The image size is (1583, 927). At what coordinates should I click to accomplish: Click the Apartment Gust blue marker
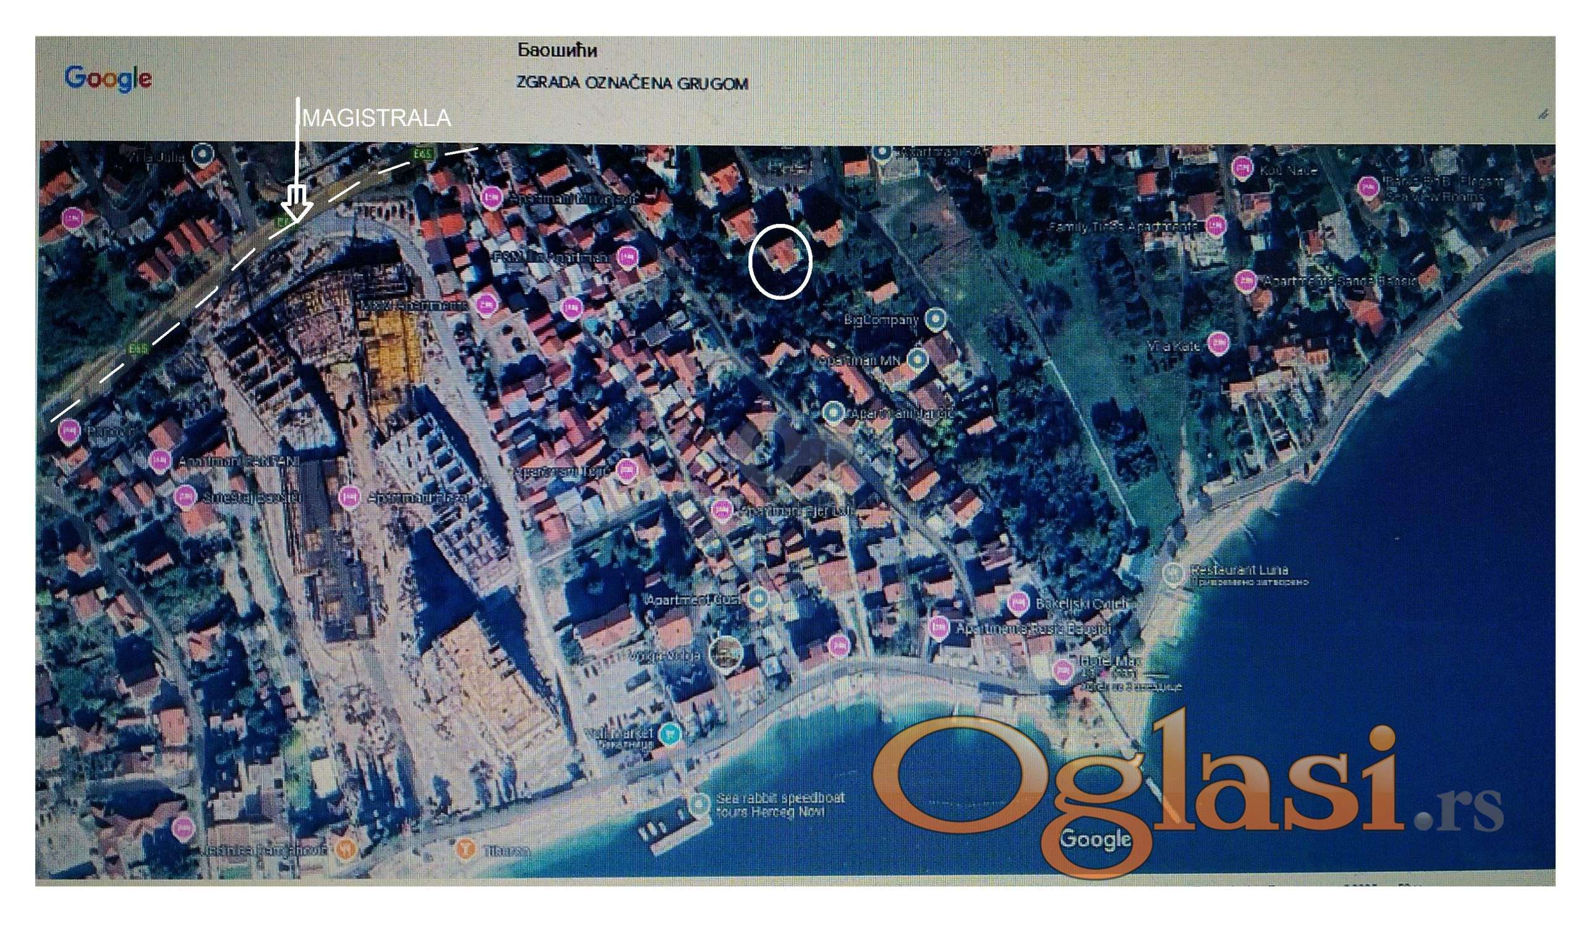759,599
